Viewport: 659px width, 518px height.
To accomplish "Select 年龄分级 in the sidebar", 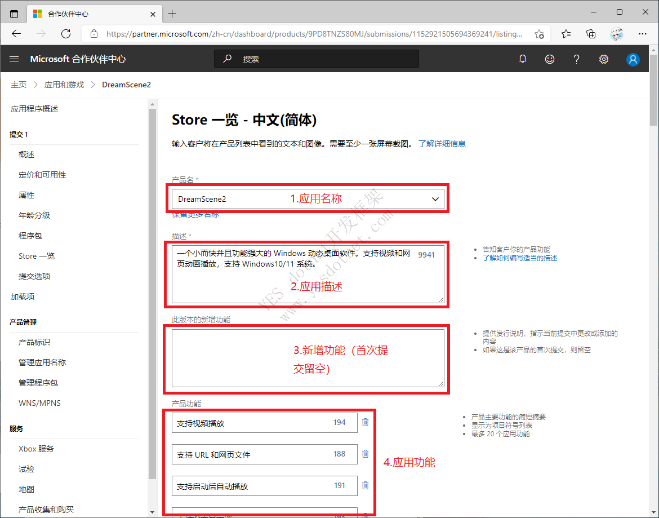I will pos(34,215).
